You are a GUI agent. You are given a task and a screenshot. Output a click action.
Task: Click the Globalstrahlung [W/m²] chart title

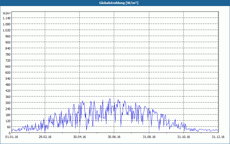(119, 3)
